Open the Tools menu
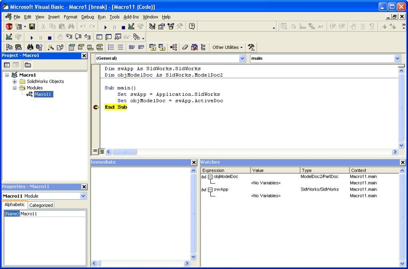The image size is (408, 269). coord(114,17)
